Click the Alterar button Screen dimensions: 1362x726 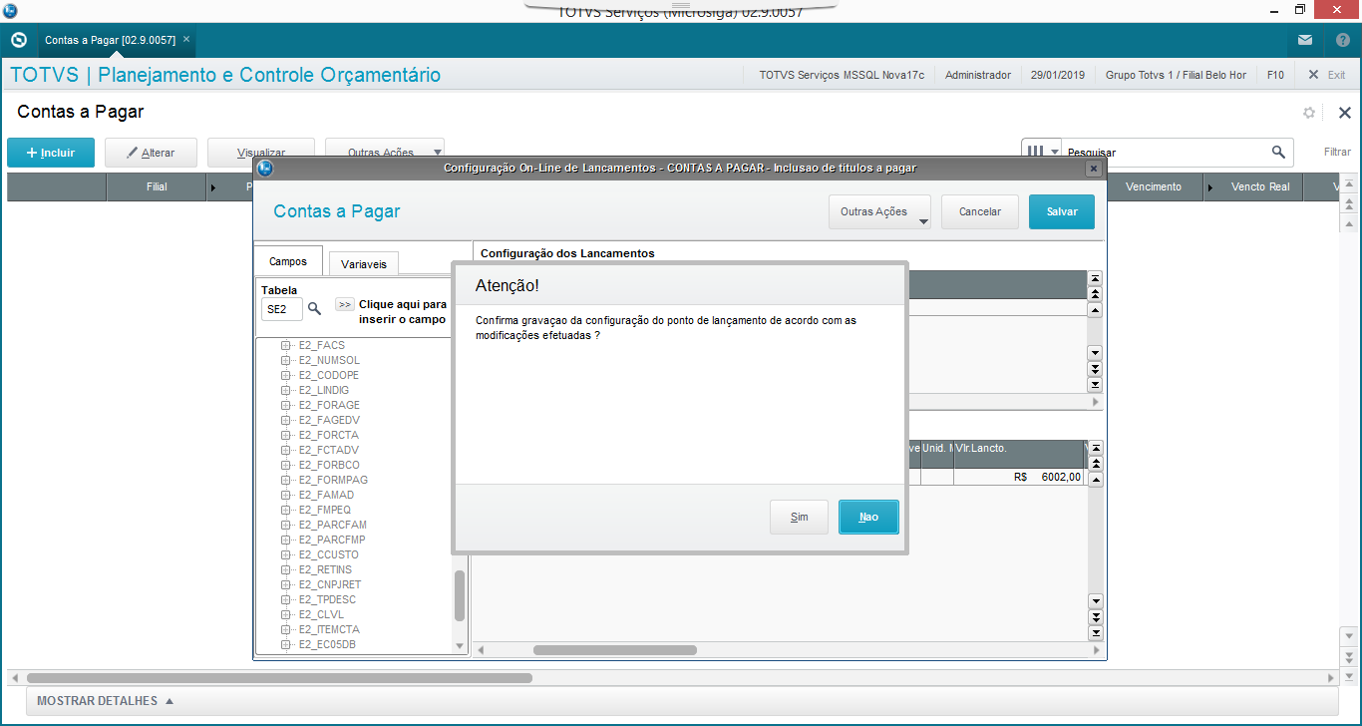[151, 153]
